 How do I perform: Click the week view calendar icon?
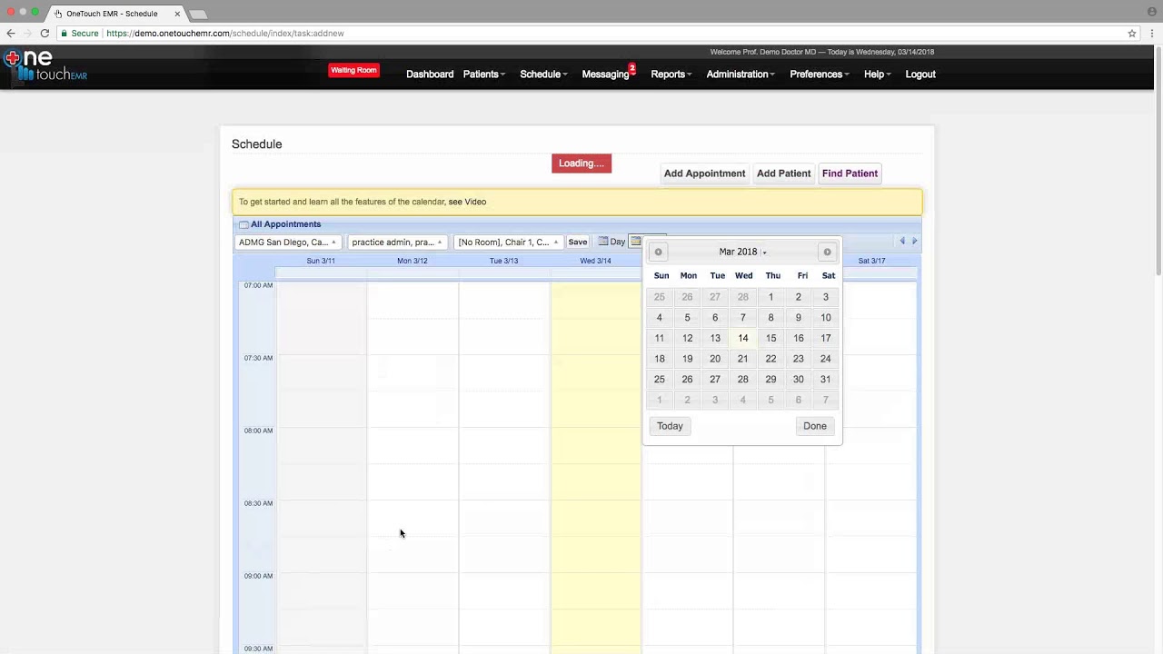click(636, 242)
